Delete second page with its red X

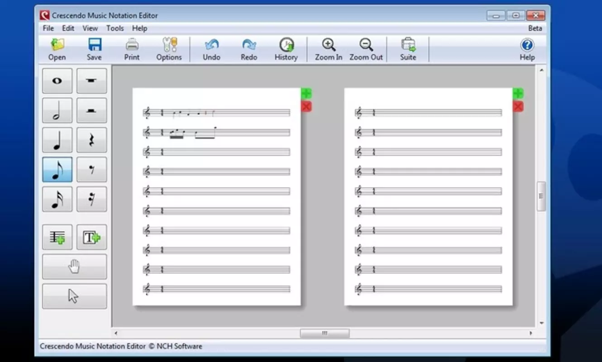coord(518,107)
